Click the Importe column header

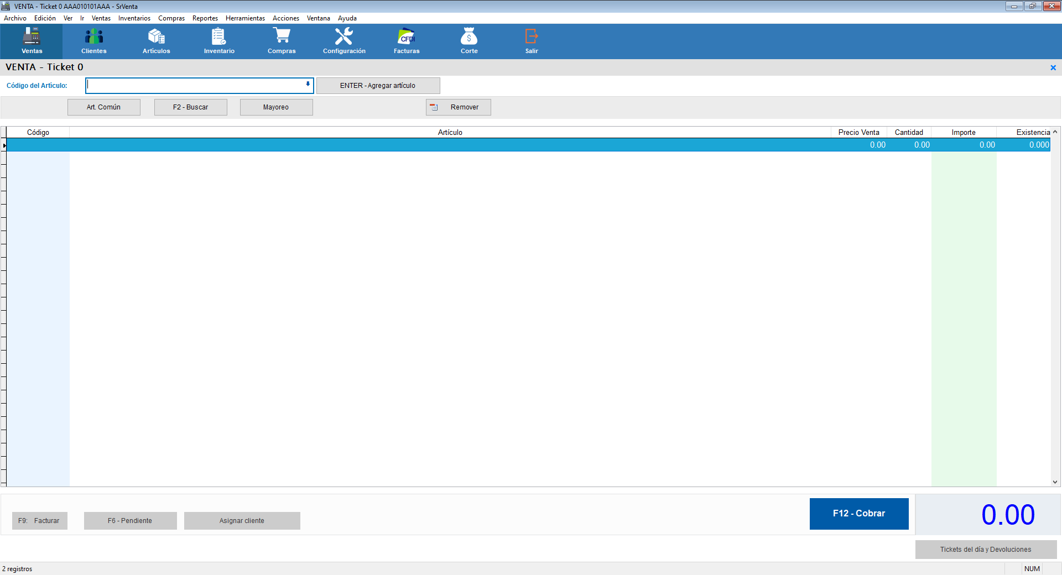pos(964,133)
